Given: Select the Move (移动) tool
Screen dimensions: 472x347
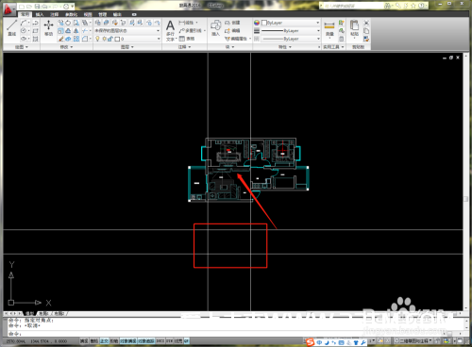Looking at the screenshot, I should coord(48,27).
